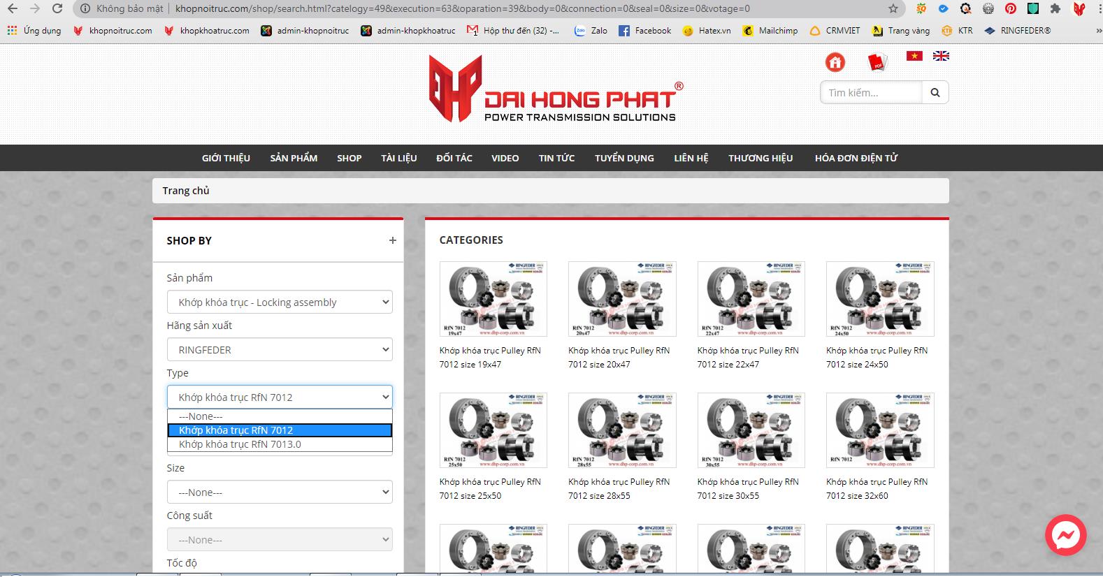Open the Công suất dropdown

(280, 539)
